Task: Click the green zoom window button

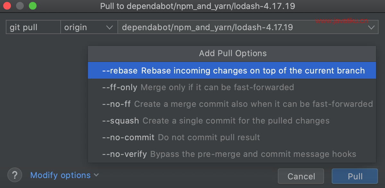Action: [32, 6]
